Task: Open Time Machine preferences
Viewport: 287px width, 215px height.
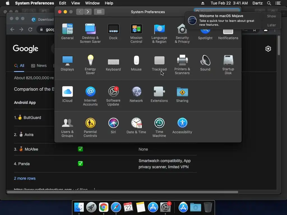Action: click(x=159, y=127)
